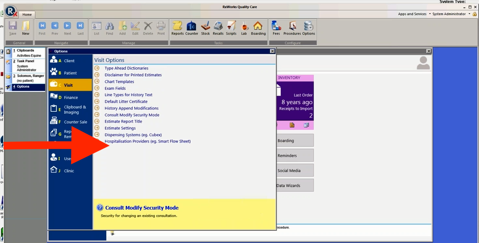Click Social Media button in background panel
This screenshot has width=479, height=243.
point(295,171)
